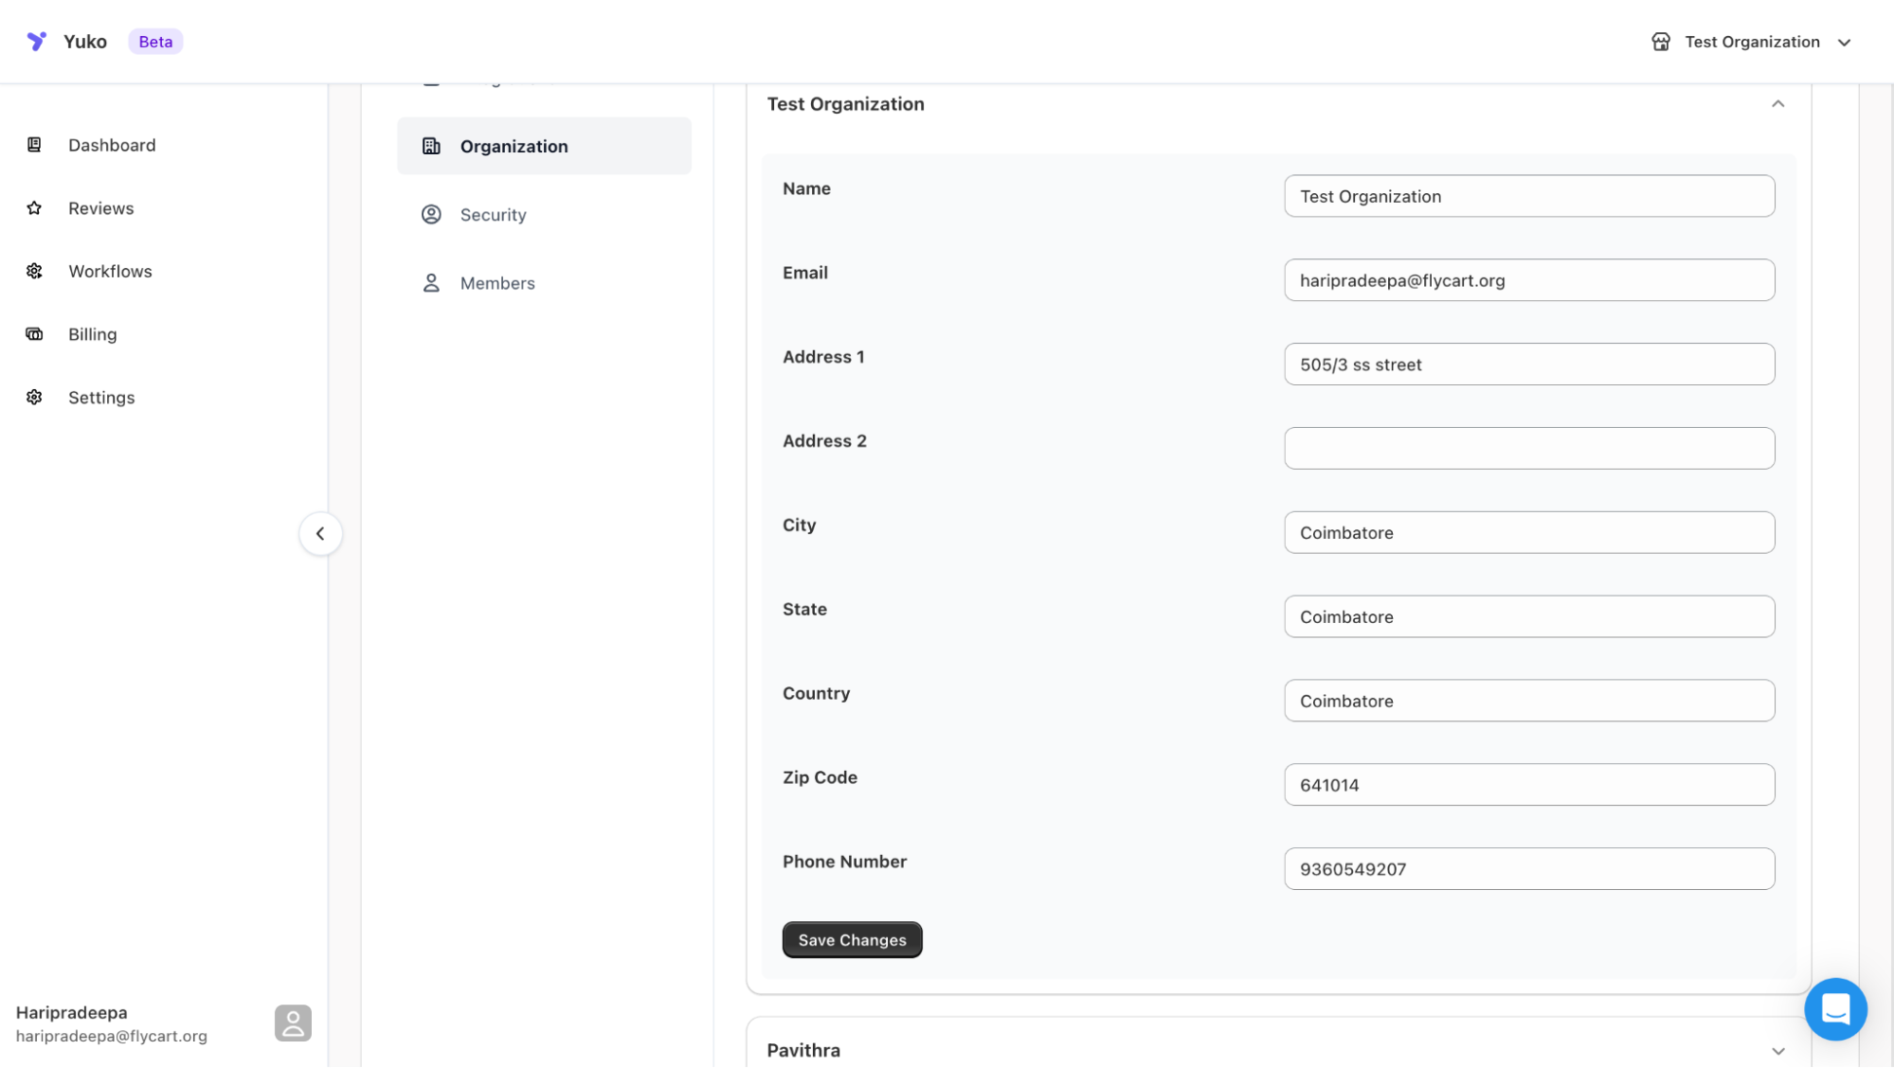Collapse the sidebar with arrow button
Image resolution: width=1894 pixels, height=1068 pixels.
[320, 534]
